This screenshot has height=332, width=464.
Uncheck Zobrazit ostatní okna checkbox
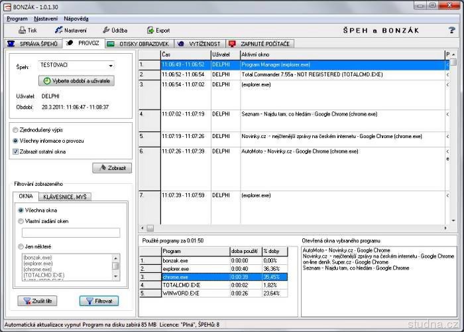point(17,151)
